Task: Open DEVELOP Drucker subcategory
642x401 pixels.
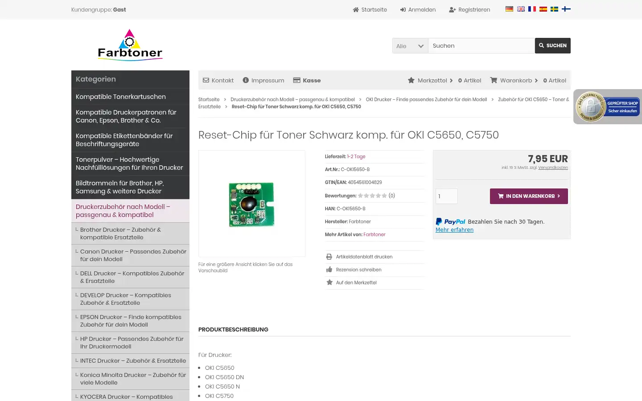Action: 130,299
